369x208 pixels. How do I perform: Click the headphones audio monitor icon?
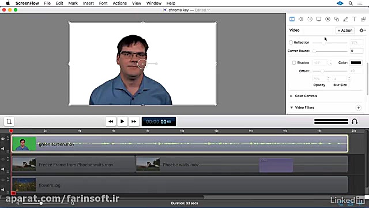[x=355, y=121]
